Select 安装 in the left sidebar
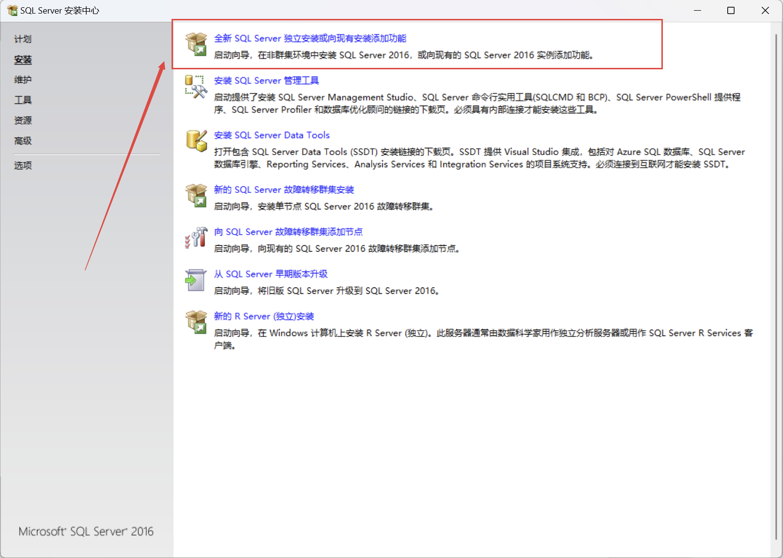This screenshot has height=558, width=783. point(23,60)
